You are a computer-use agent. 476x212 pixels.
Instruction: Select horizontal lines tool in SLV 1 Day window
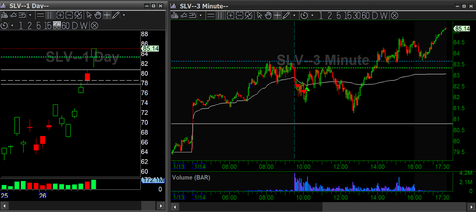point(40,15)
